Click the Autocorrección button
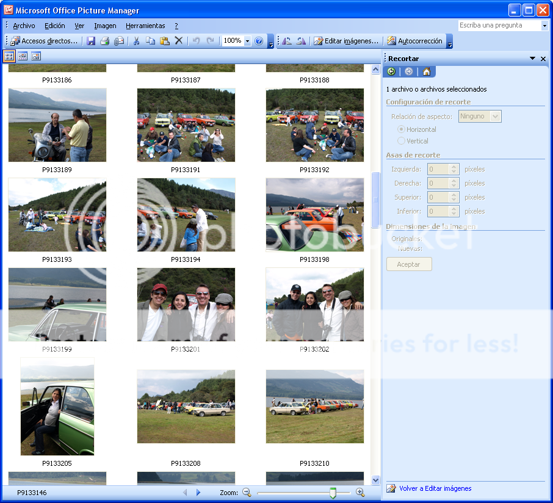 click(x=415, y=41)
